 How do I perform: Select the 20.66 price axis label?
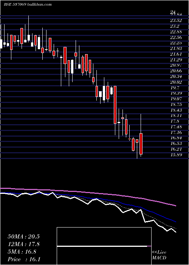pos(176,71)
